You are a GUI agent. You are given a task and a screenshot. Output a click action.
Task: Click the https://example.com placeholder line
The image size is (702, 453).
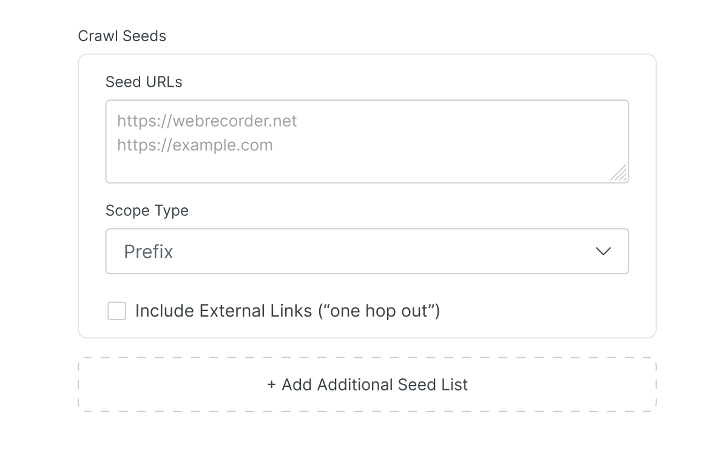(195, 145)
